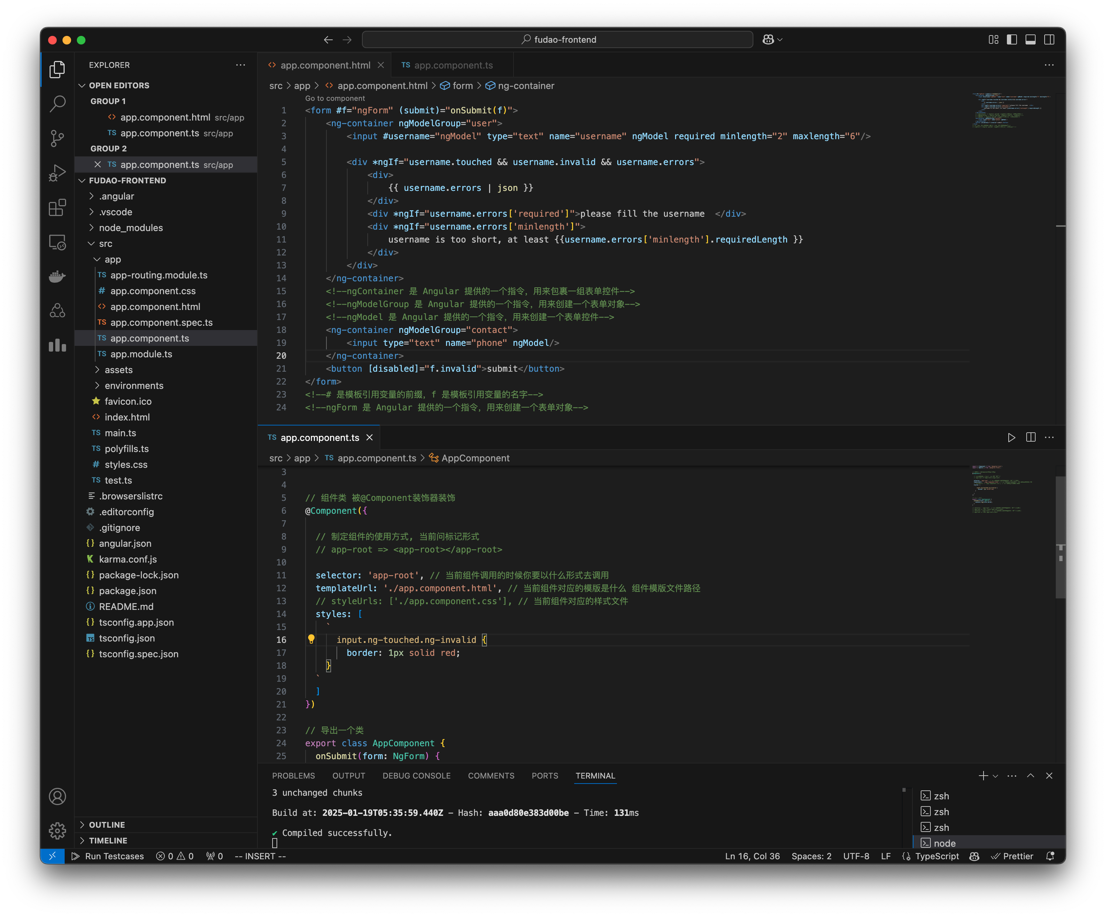Click the Go to component link

[x=335, y=98]
